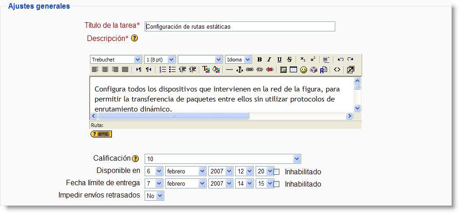Apply subscript formatting
Viewport: 459px width, 213px height.
tap(303, 60)
